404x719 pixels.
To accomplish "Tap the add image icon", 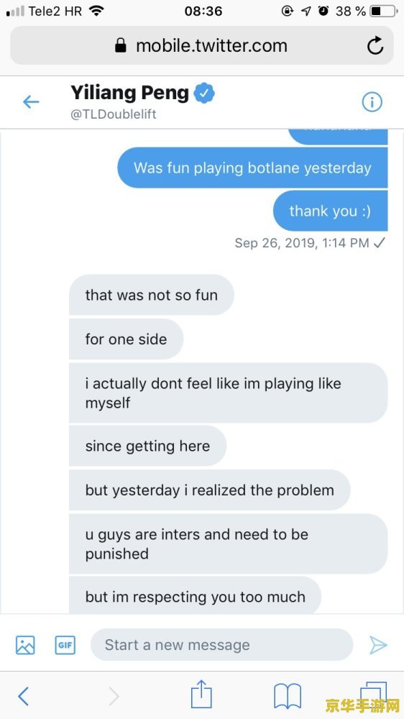I will tap(25, 645).
